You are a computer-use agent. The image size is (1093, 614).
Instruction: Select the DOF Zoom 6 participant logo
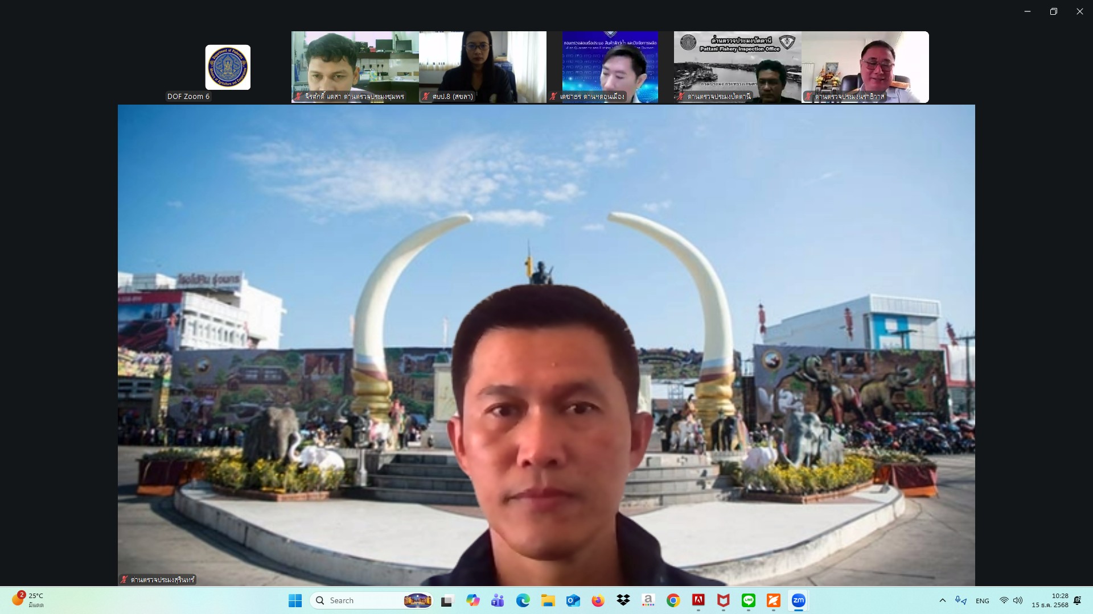228,67
